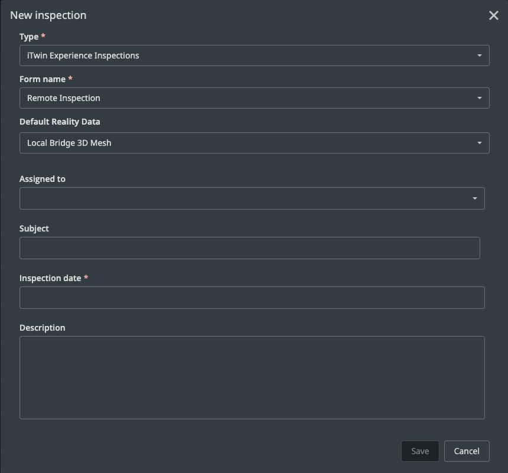
Task: Click the Inspection date label
Action: [x=50, y=278]
